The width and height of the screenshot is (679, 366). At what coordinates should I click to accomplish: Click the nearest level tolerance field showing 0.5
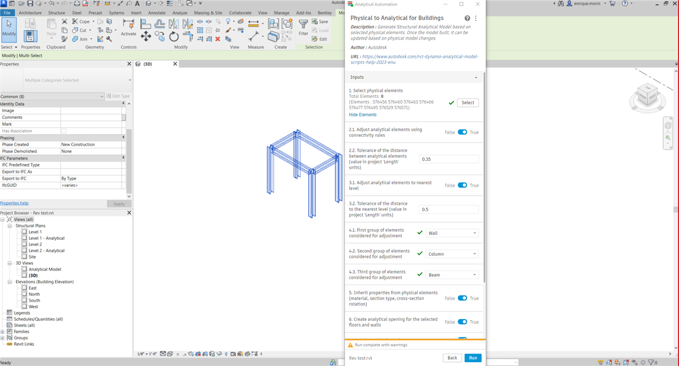(449, 209)
